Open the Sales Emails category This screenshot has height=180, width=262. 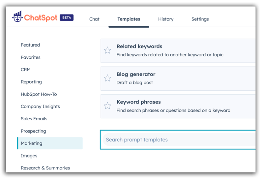coord(34,119)
